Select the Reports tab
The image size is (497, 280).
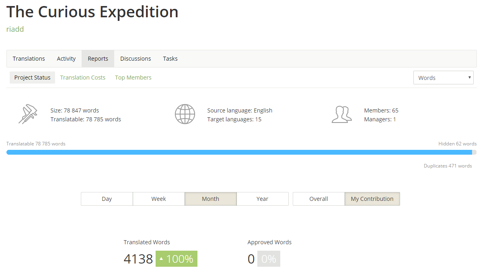pyautogui.click(x=98, y=59)
